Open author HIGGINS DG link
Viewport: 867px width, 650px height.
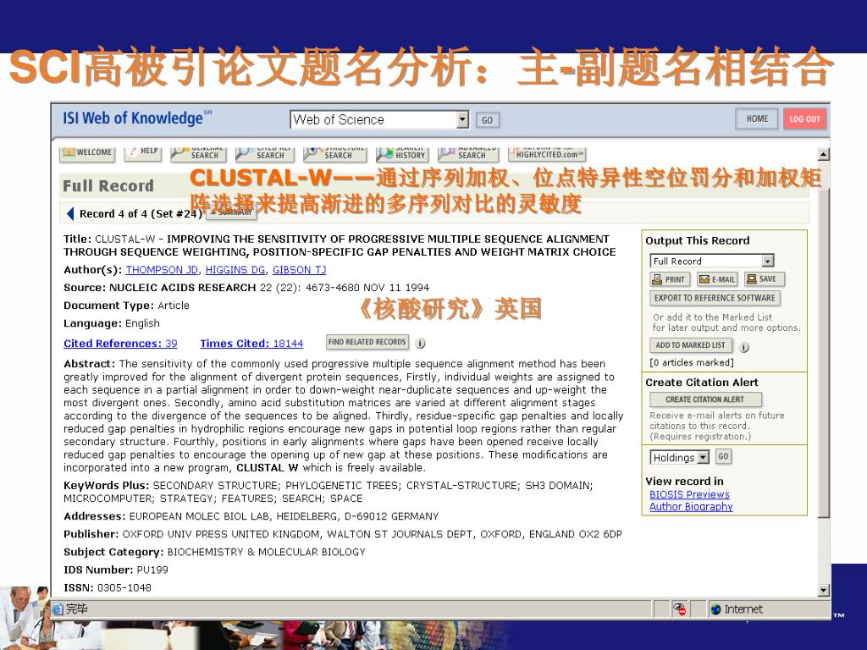point(235,270)
